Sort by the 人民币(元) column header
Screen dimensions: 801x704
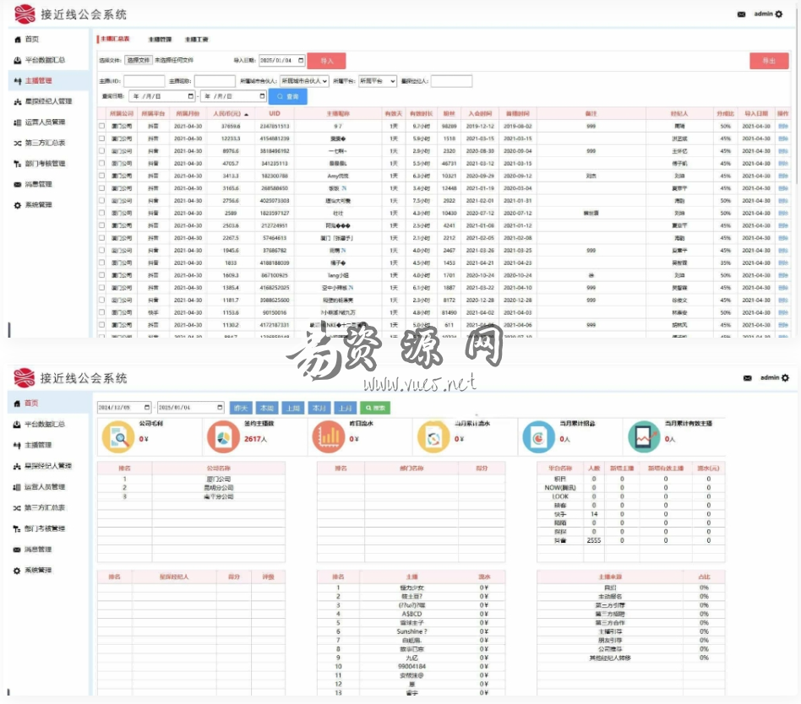(231, 113)
